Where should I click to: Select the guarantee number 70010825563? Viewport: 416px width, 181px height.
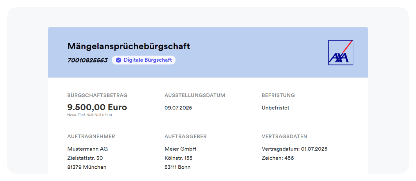(87, 60)
